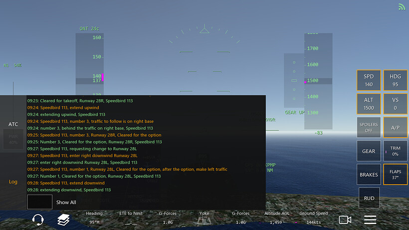The height and width of the screenshot is (230, 409).
Task: Select message 'extending downwind, Speedbird 113'
Action: point(69,190)
